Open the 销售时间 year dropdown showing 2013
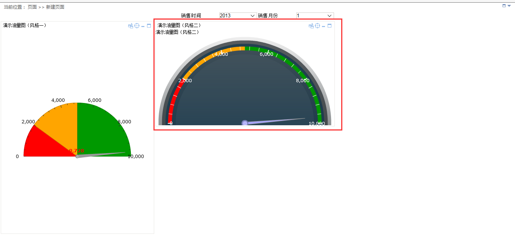The image size is (515, 235). pos(238,15)
